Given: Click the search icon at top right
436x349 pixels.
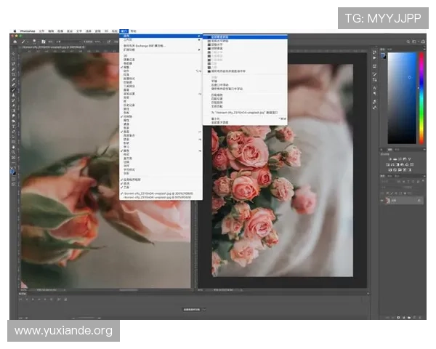Looking at the screenshot, I should click(409, 41).
